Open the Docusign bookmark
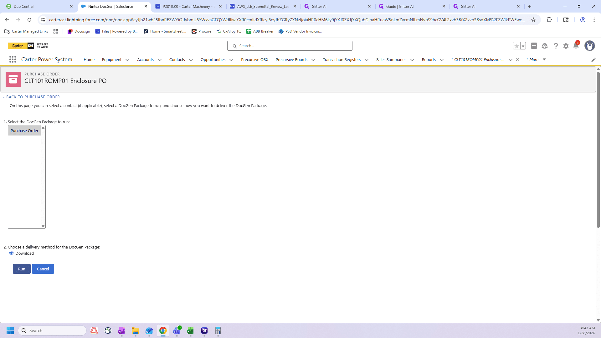This screenshot has height=338, width=601. pyautogui.click(x=79, y=31)
